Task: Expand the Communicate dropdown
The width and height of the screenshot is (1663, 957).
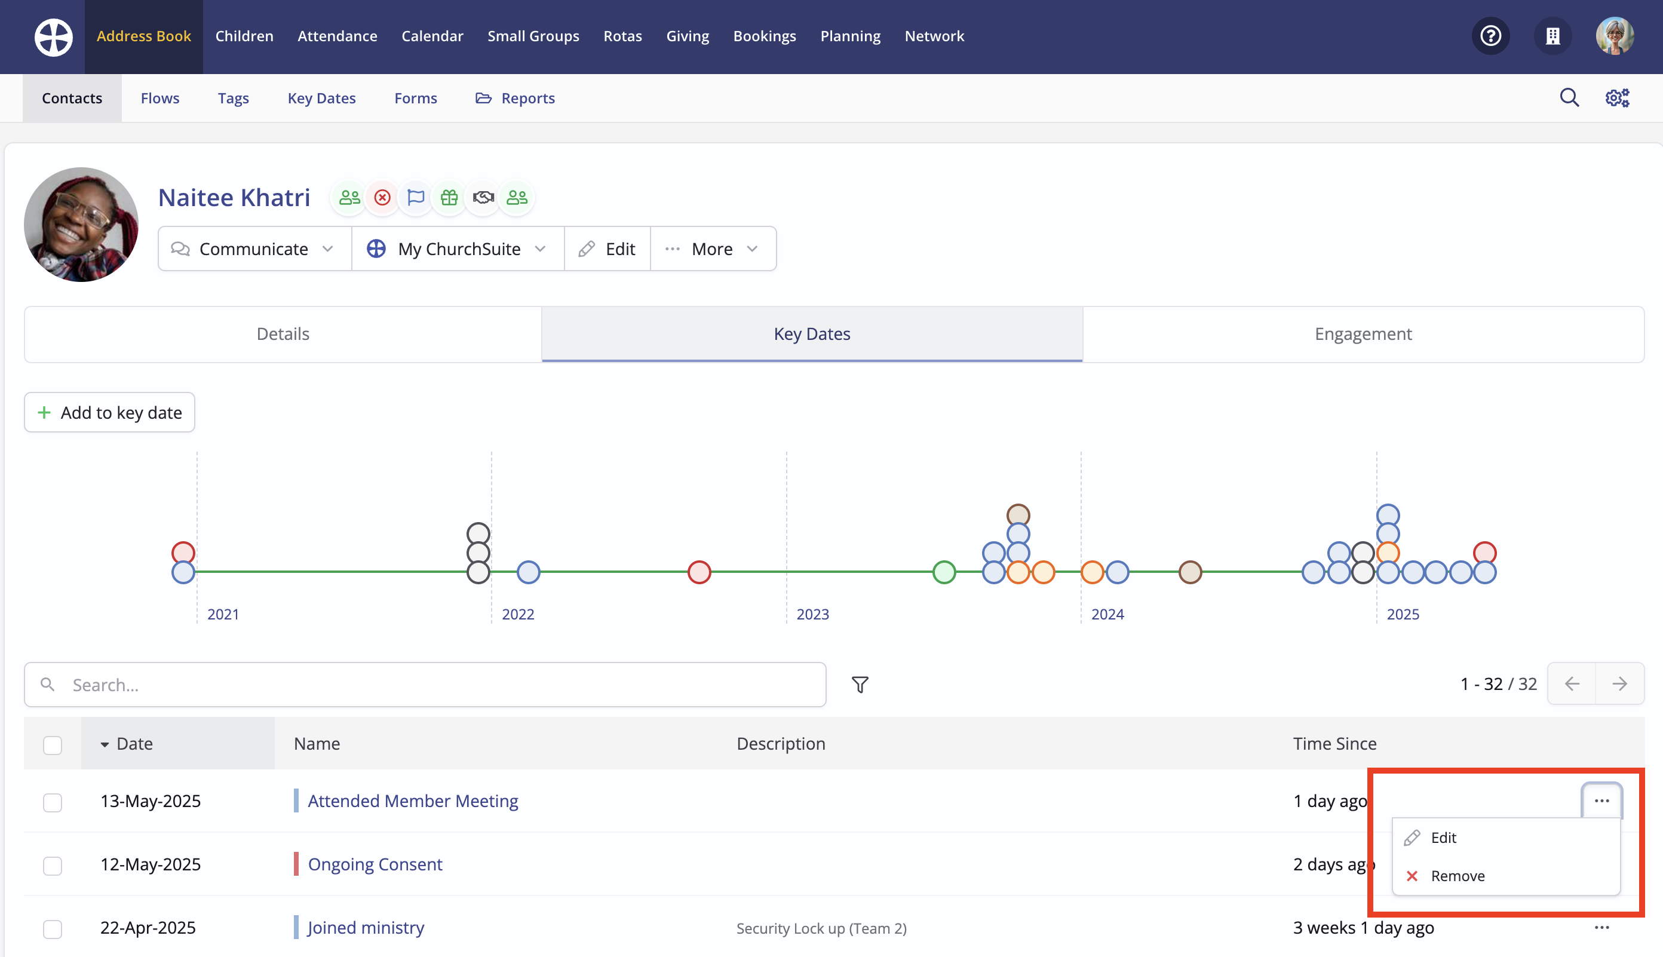Action: pos(254,249)
